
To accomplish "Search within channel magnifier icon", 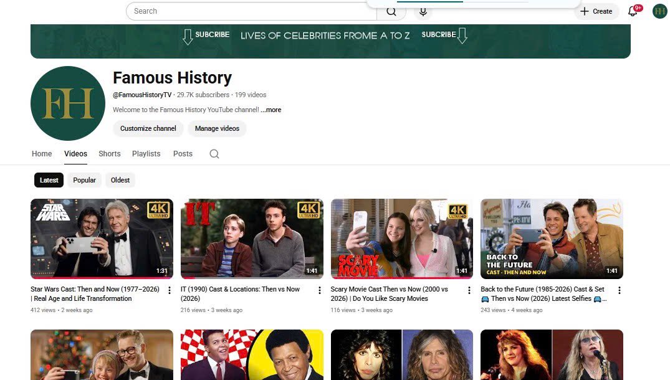I will tap(214, 154).
